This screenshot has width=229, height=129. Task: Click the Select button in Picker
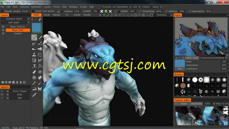[188, 58]
